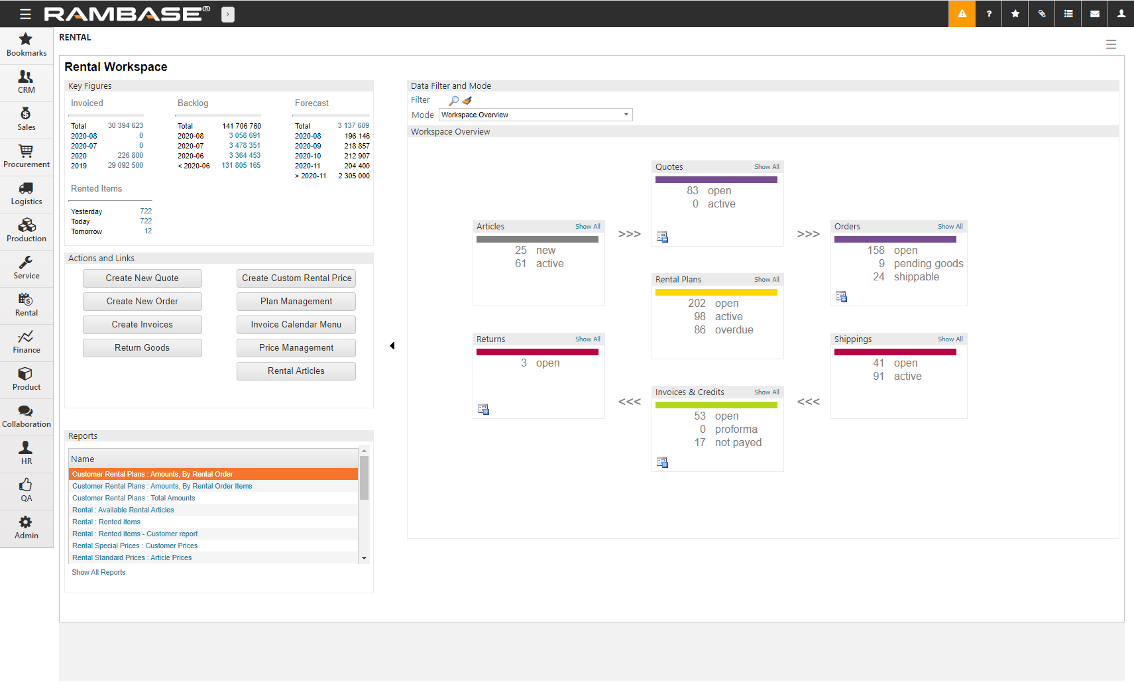This screenshot has height=700, width=1134.
Task: Open the Collaboration module
Action: tap(27, 416)
